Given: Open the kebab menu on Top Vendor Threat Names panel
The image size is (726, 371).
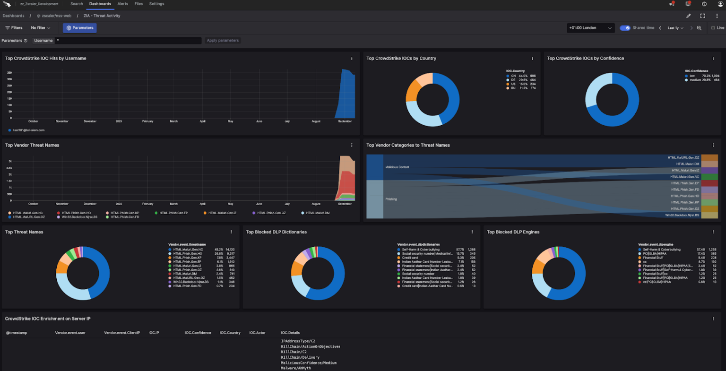Looking at the screenshot, I should tap(352, 145).
